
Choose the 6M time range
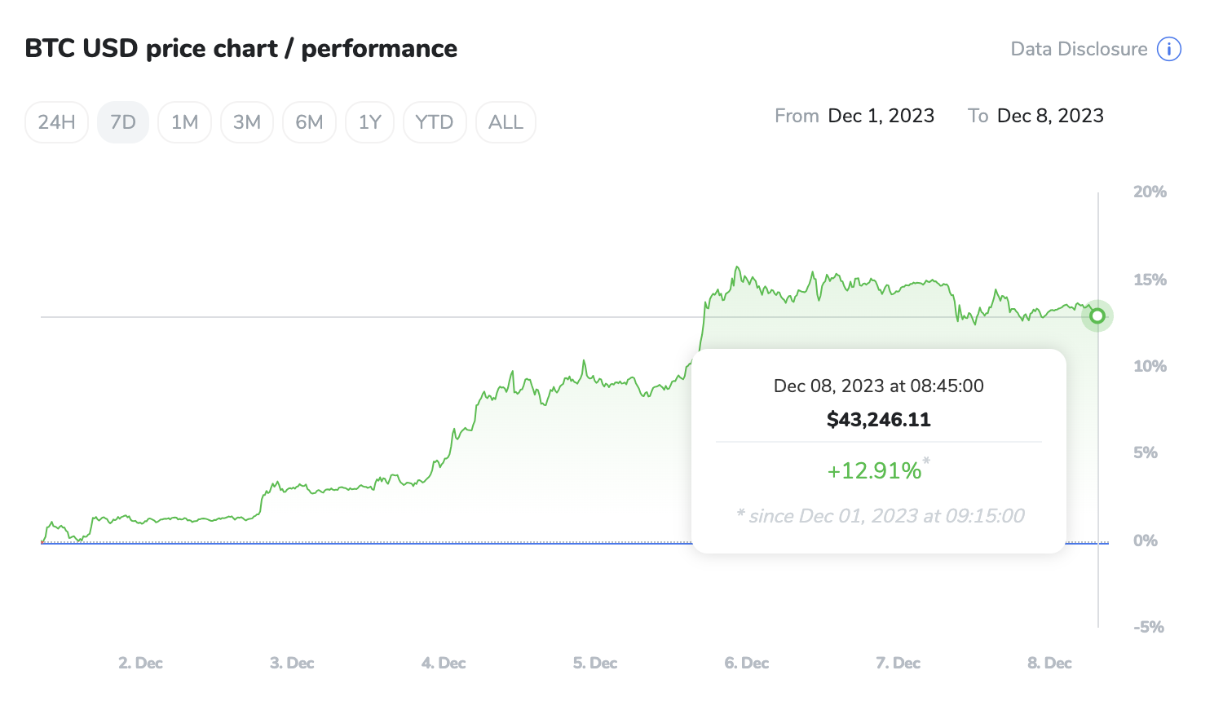(x=309, y=122)
